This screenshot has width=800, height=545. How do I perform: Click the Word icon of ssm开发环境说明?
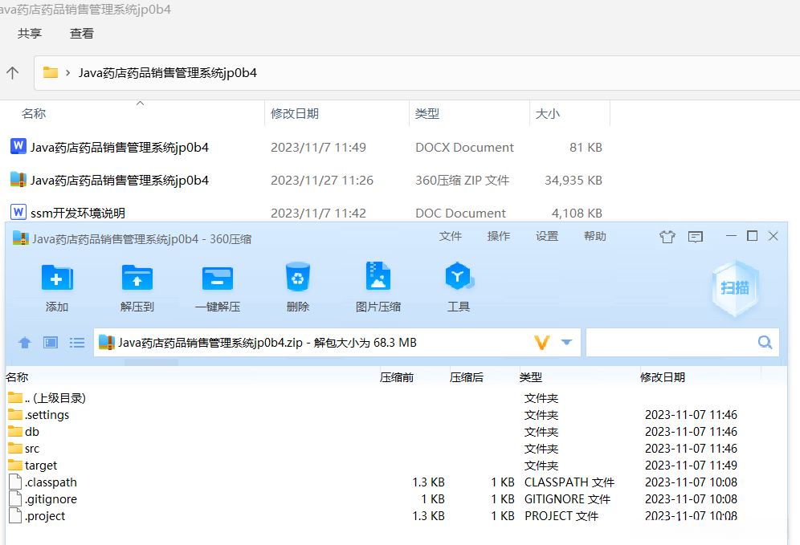18,212
